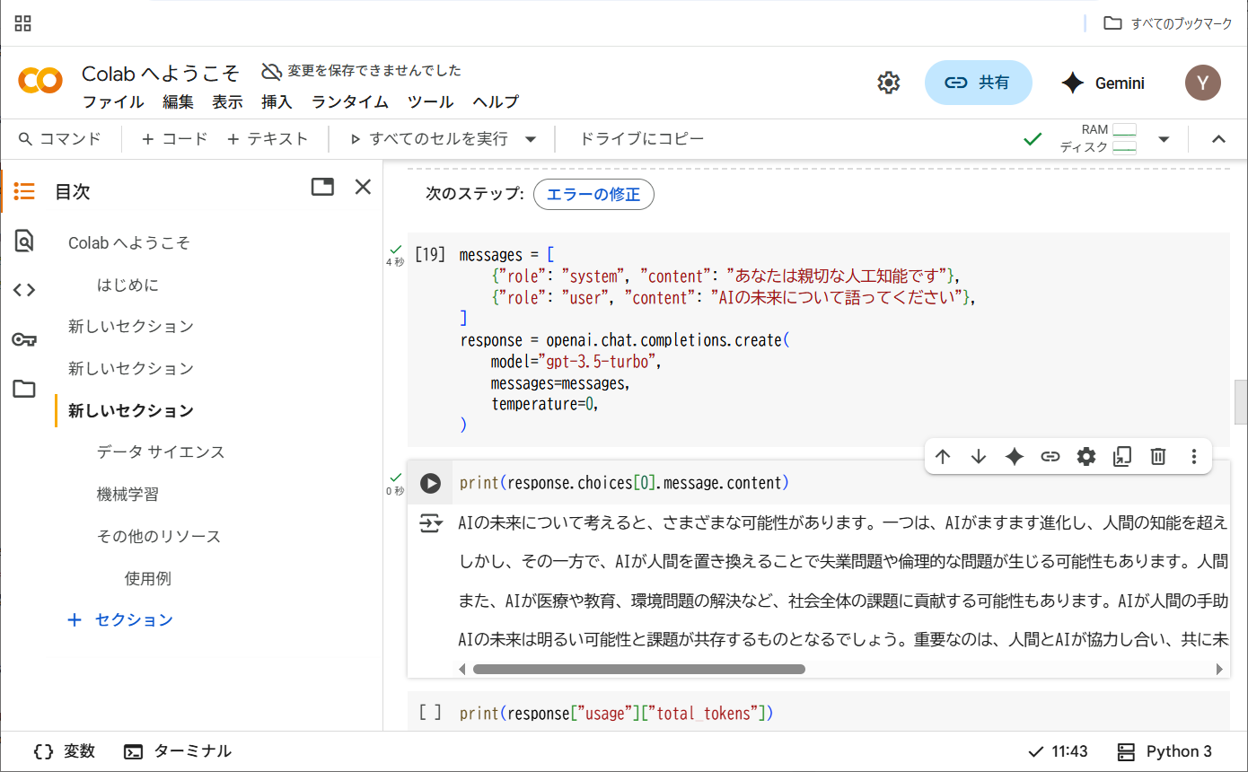The width and height of the screenshot is (1248, 772).
Task: Expand the RAM and disk resource dropdown
Action: tap(1164, 139)
